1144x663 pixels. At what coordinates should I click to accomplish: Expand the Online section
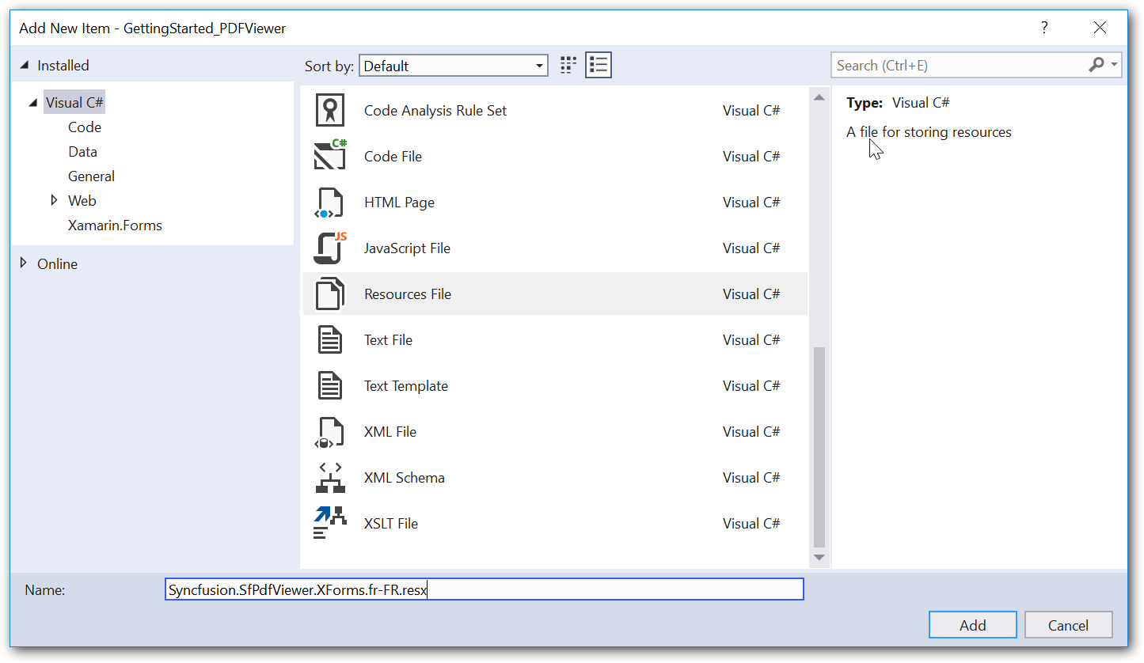tap(24, 263)
